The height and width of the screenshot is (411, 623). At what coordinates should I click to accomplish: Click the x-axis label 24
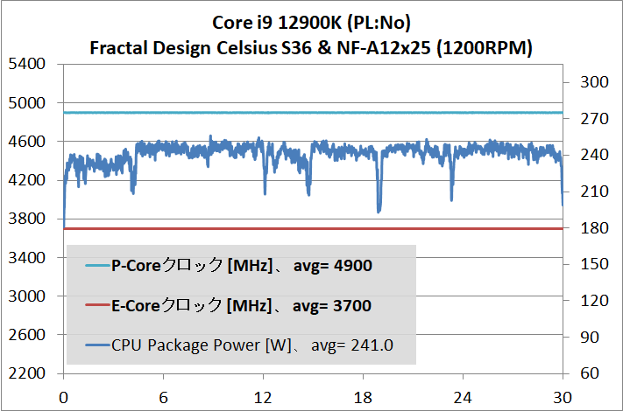(x=463, y=398)
